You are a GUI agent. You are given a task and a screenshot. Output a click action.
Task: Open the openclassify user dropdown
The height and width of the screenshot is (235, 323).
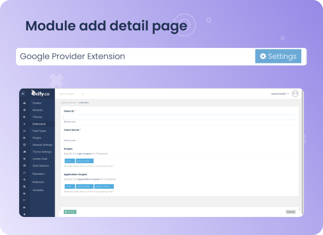(x=280, y=94)
